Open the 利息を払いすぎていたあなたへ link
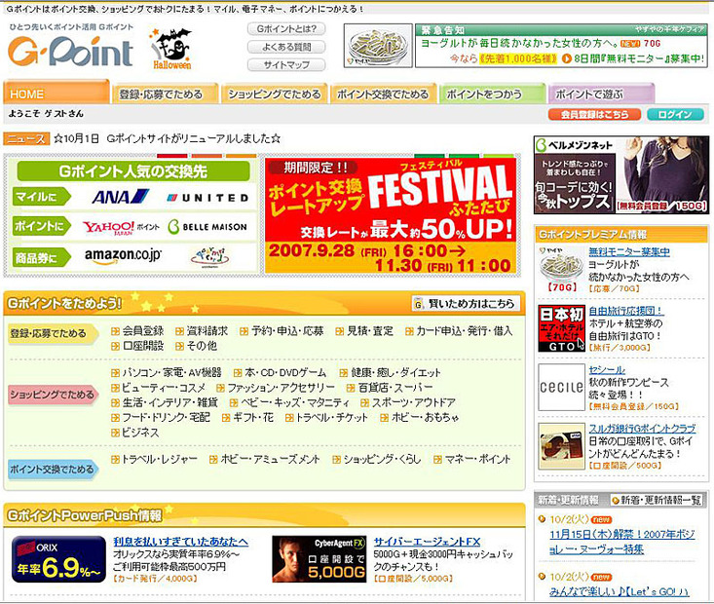Screen dimensions: 714x604 181,541
